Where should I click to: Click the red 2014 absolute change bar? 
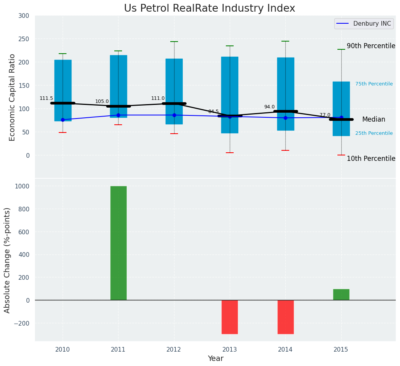coord(285,317)
